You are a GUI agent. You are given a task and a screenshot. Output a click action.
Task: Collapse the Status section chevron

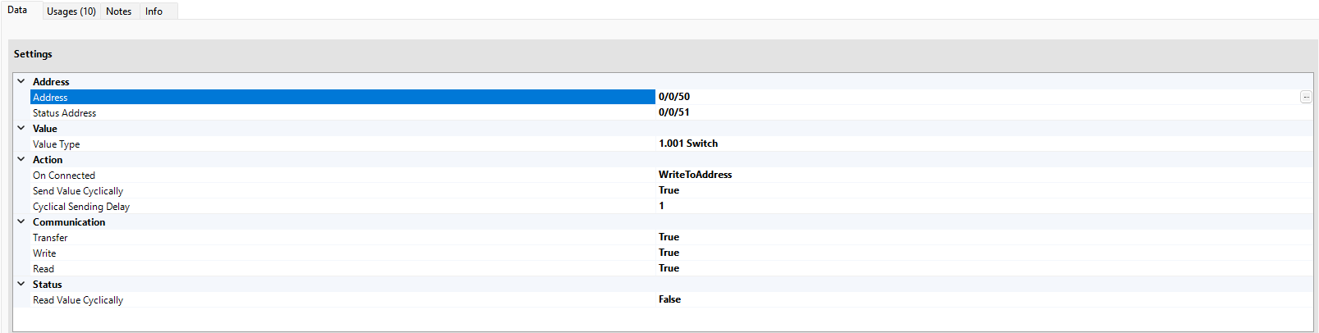21,284
